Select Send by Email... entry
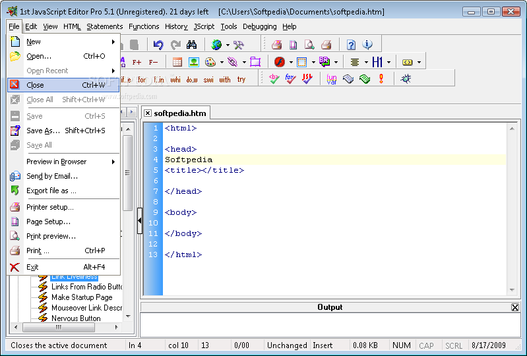The image size is (527, 356). tap(63, 176)
